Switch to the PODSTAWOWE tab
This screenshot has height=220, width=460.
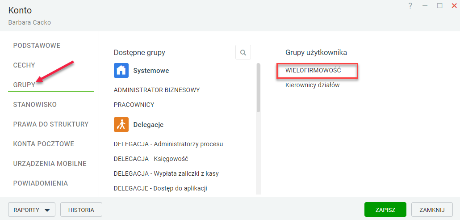click(37, 46)
